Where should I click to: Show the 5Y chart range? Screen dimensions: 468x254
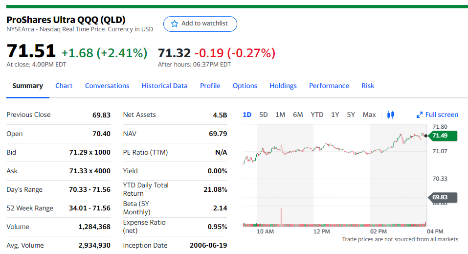click(x=351, y=115)
